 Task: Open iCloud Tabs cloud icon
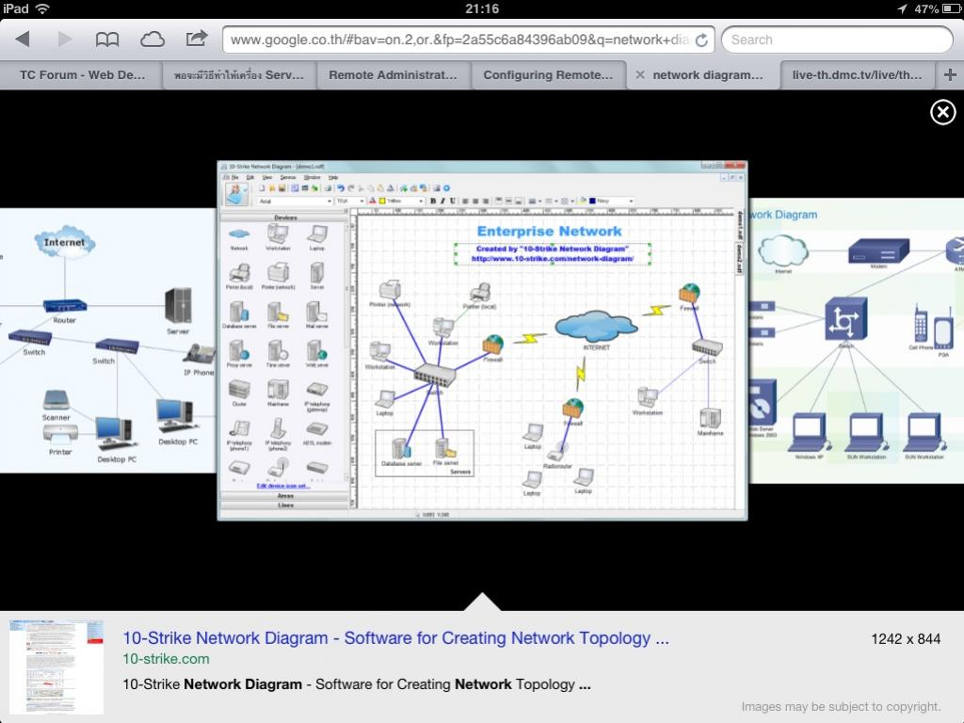point(152,40)
